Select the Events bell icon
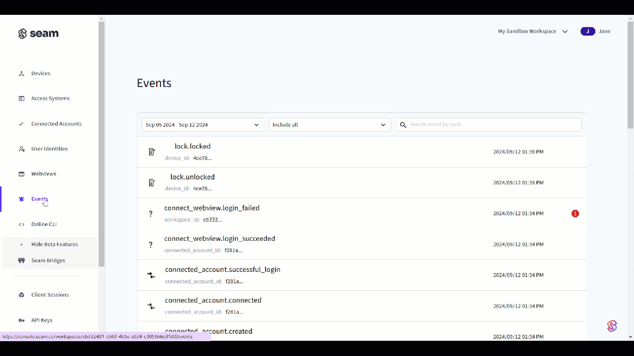Screen dimensions: 634x356 pos(21,199)
